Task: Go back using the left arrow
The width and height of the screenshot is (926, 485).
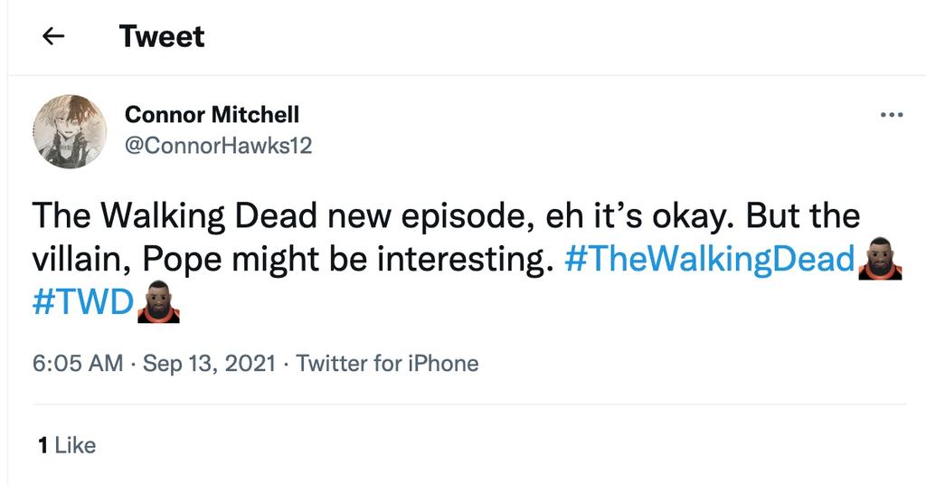Action: [x=54, y=36]
